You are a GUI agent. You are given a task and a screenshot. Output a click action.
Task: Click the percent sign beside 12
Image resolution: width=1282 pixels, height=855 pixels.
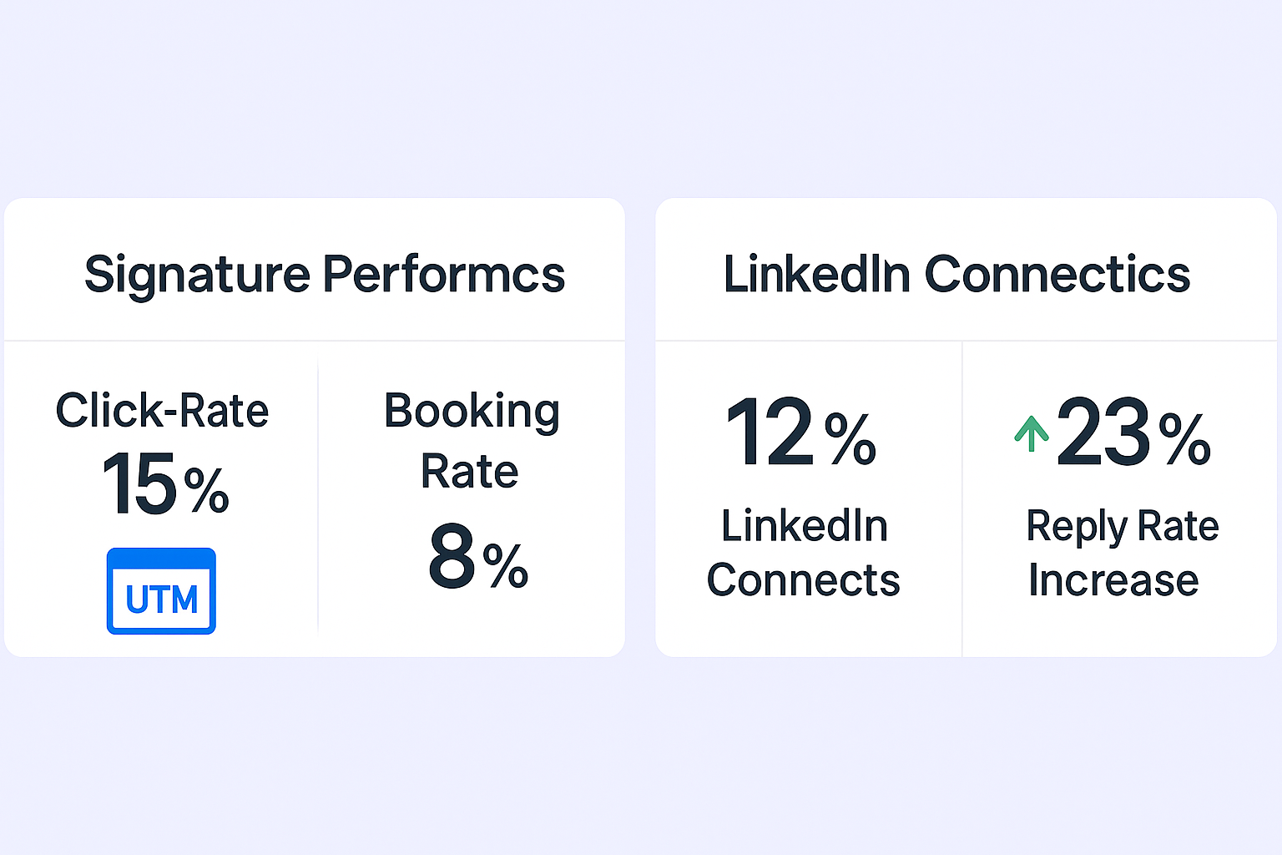coord(850,439)
